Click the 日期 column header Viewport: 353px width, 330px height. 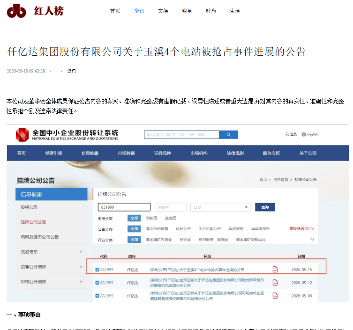pyautogui.click(x=301, y=256)
